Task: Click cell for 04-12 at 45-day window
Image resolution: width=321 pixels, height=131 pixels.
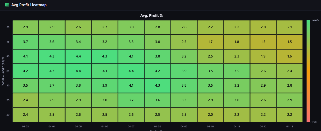Action: click(x=263, y=42)
